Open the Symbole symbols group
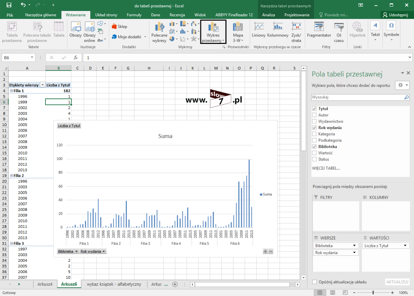 click(x=391, y=31)
